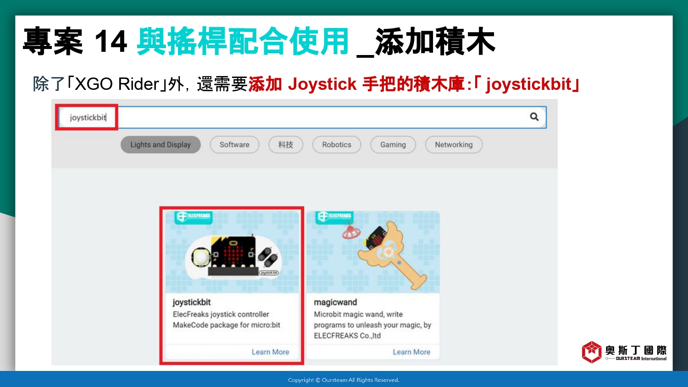Click the joystickbit search input field
The image size is (688, 387).
303,117
